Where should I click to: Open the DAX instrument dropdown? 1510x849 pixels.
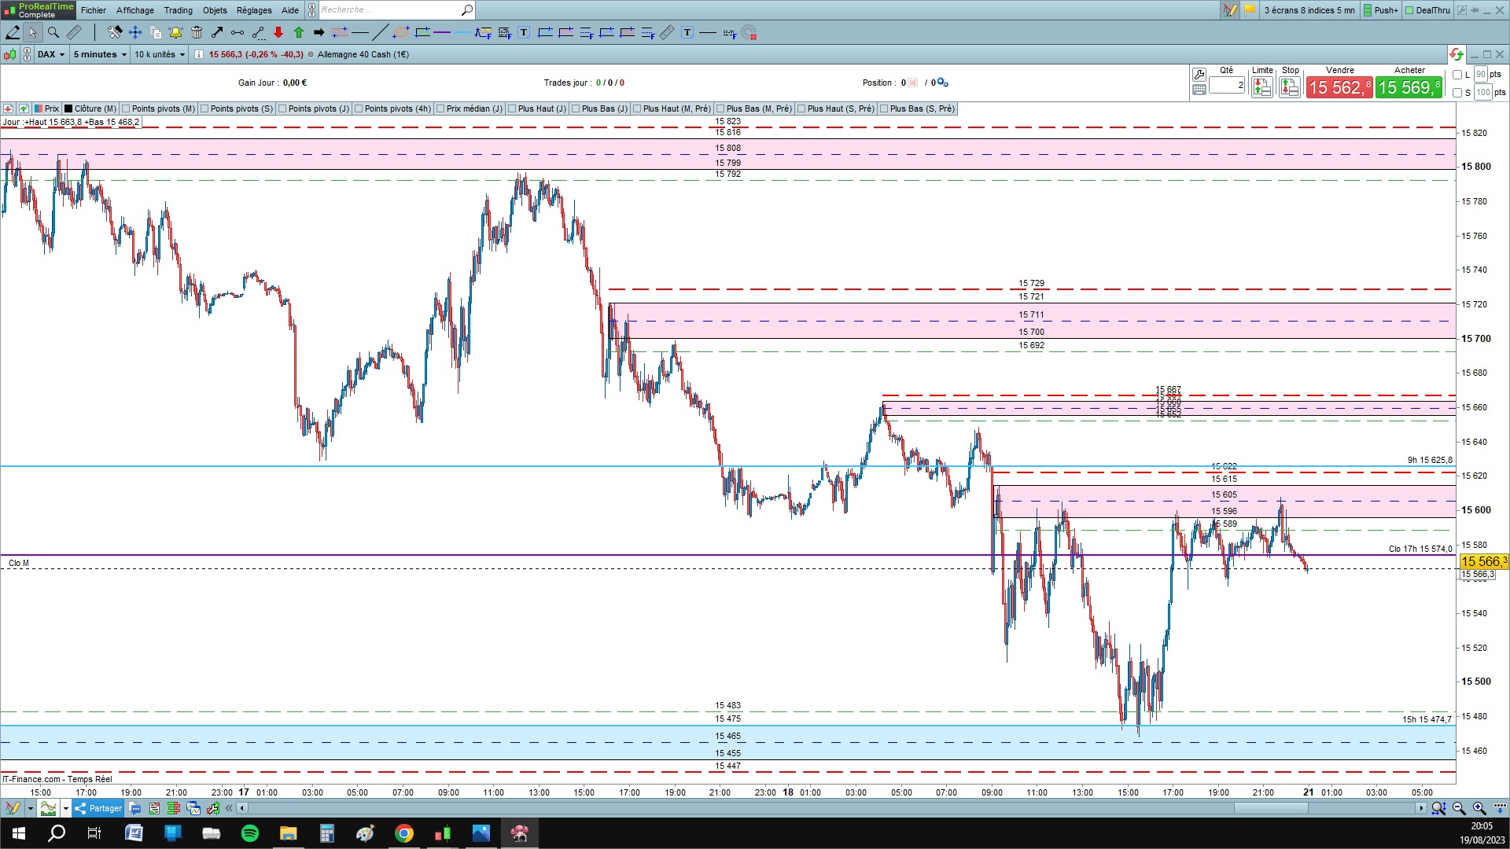[51, 54]
